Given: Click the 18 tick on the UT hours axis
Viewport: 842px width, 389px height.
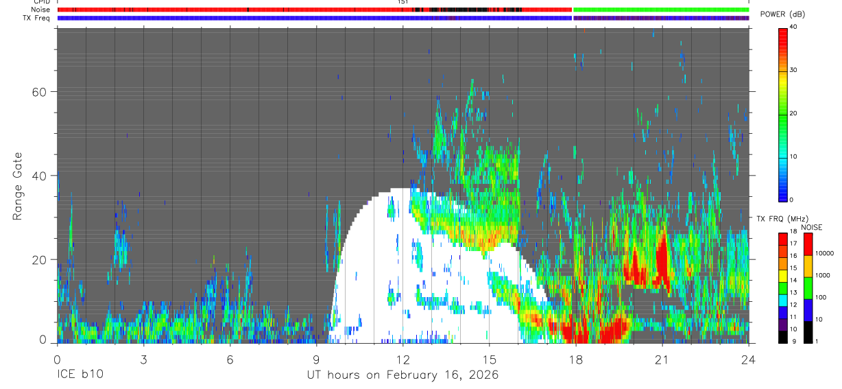Looking at the screenshot, I should [576, 359].
